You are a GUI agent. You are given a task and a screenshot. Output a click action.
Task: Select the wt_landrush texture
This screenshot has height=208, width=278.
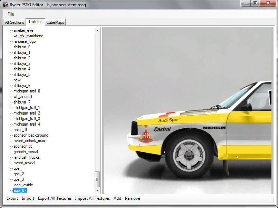coord(23,97)
